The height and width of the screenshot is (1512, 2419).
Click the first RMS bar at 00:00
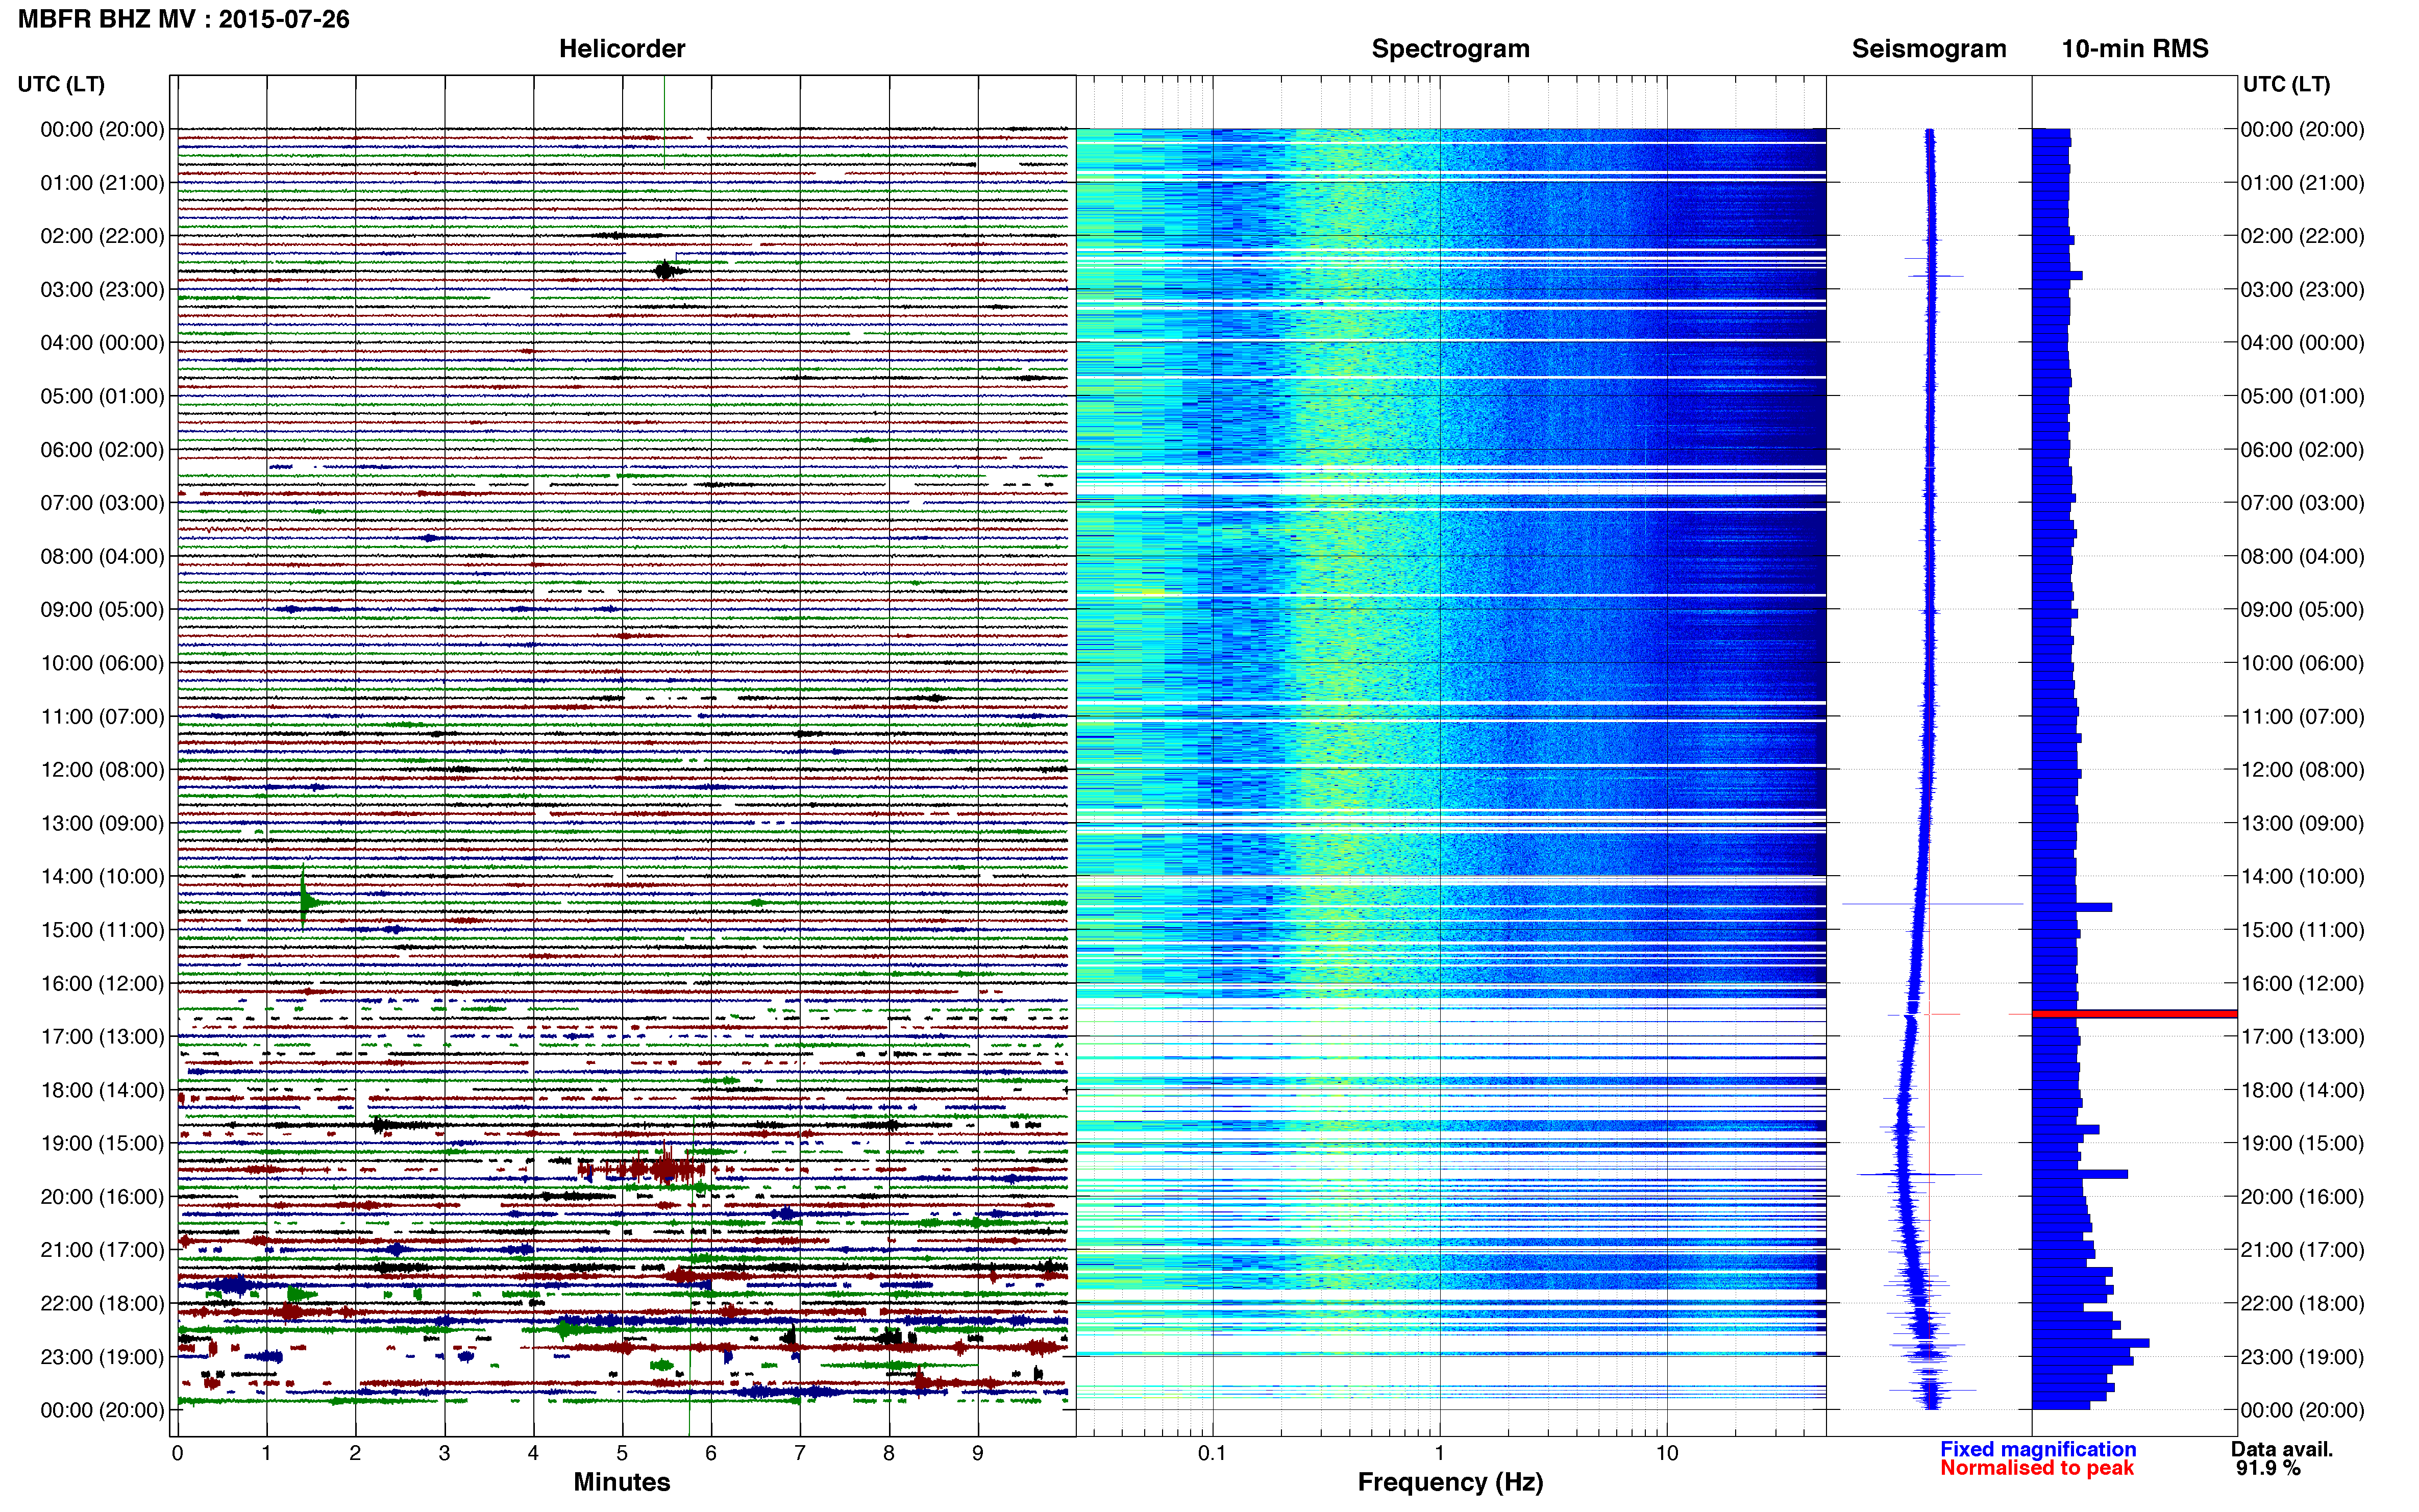pos(2051,133)
